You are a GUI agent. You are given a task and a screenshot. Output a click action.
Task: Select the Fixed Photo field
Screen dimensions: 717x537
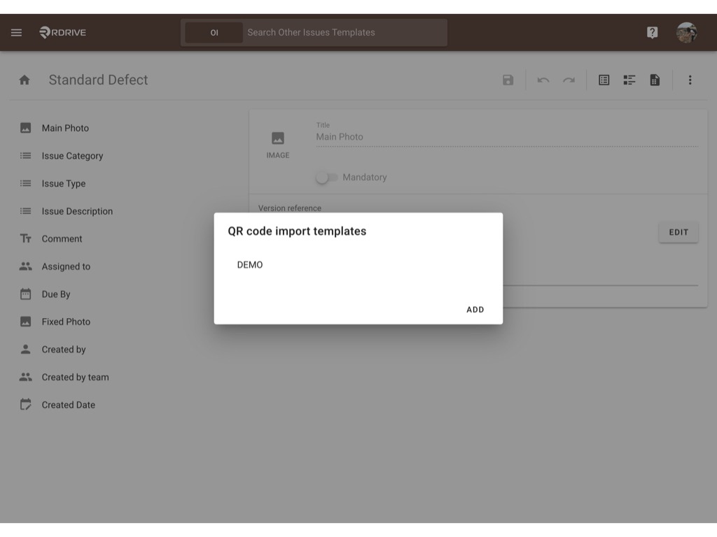[x=66, y=322]
